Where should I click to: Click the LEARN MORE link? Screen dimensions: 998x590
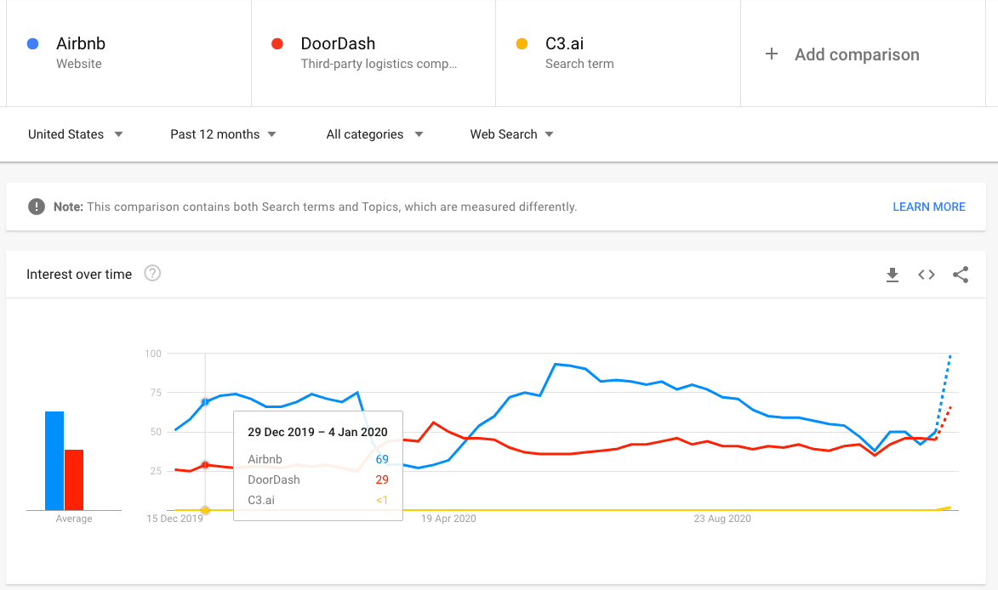point(928,207)
